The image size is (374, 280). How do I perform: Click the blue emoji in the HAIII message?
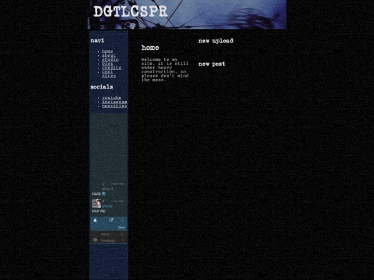(104, 194)
